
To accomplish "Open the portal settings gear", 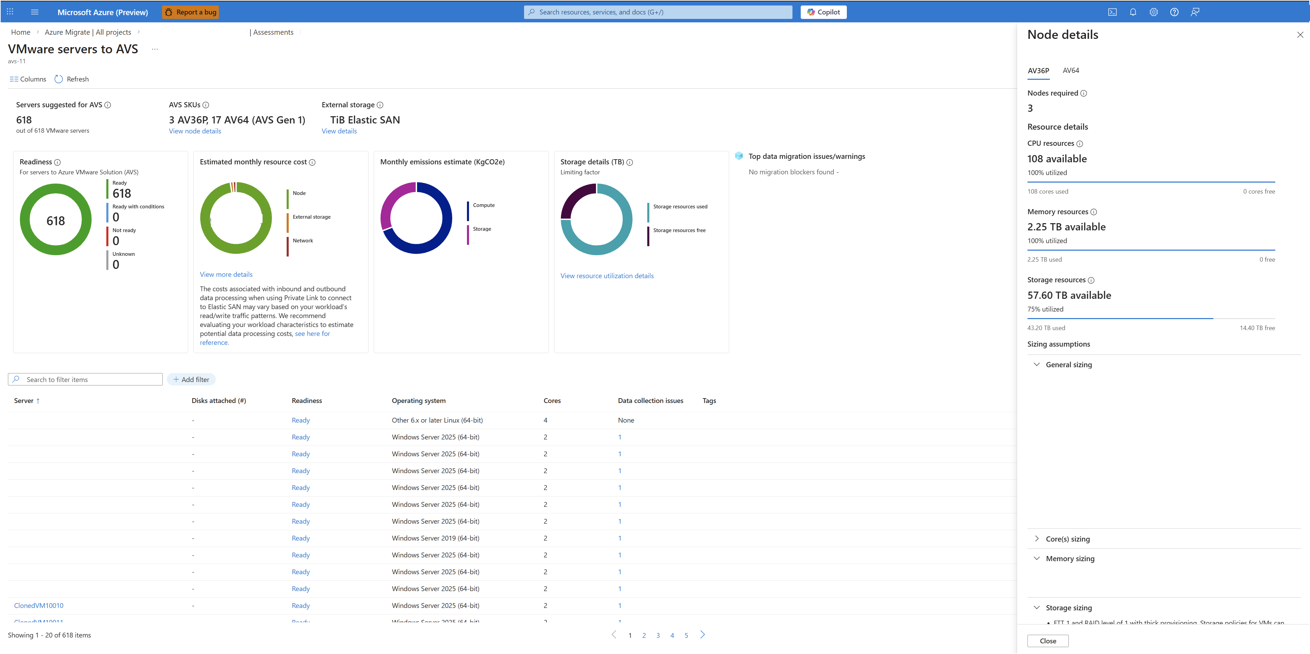I will point(1153,12).
